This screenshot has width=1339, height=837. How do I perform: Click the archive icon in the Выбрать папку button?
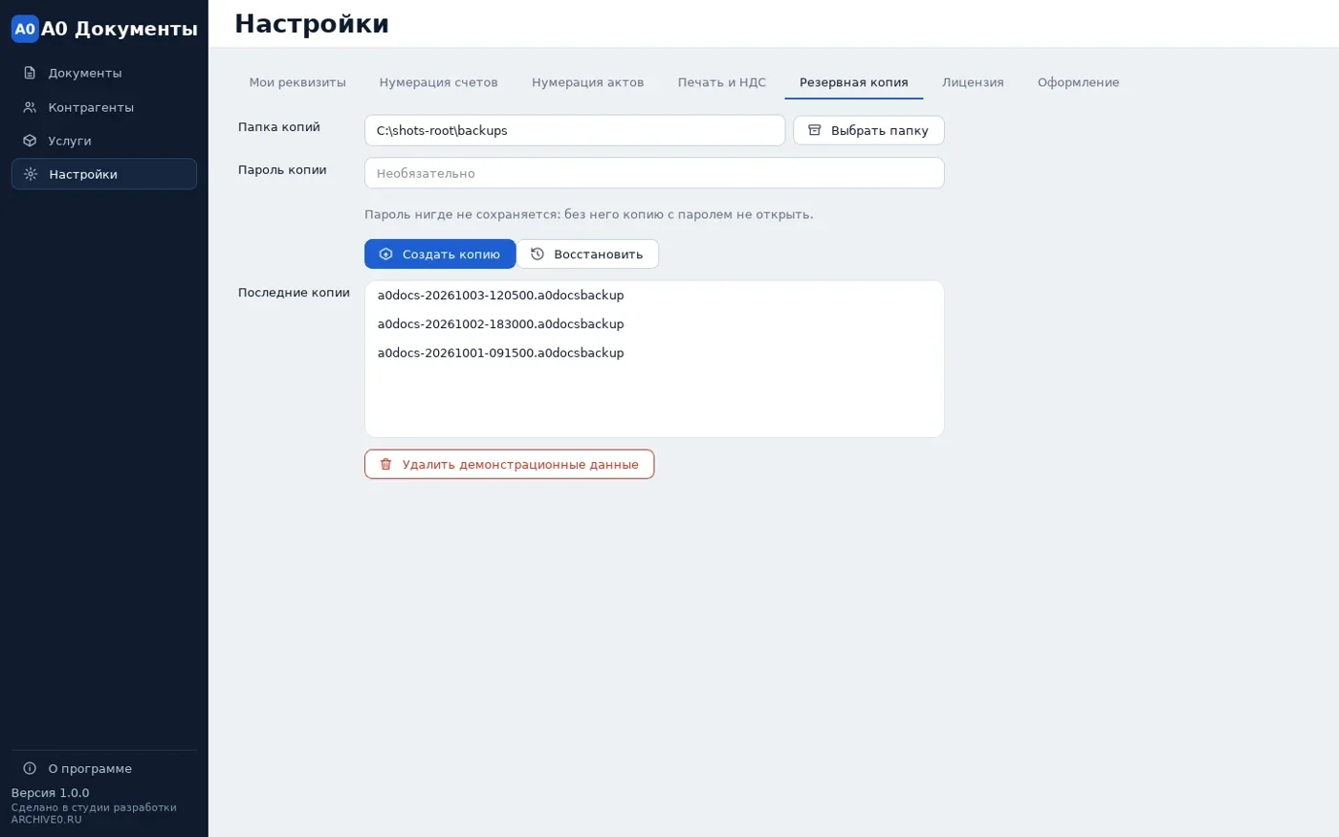pos(815,130)
